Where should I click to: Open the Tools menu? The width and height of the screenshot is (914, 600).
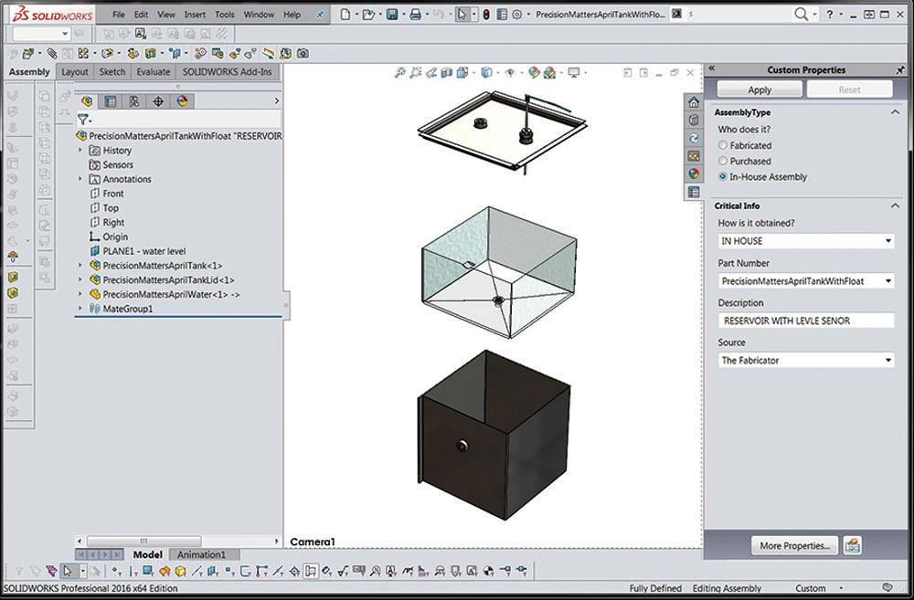(x=225, y=15)
